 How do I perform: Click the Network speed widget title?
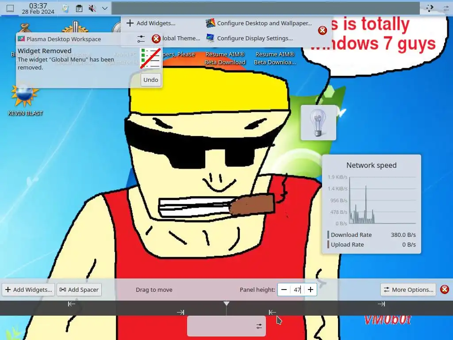coord(371,165)
